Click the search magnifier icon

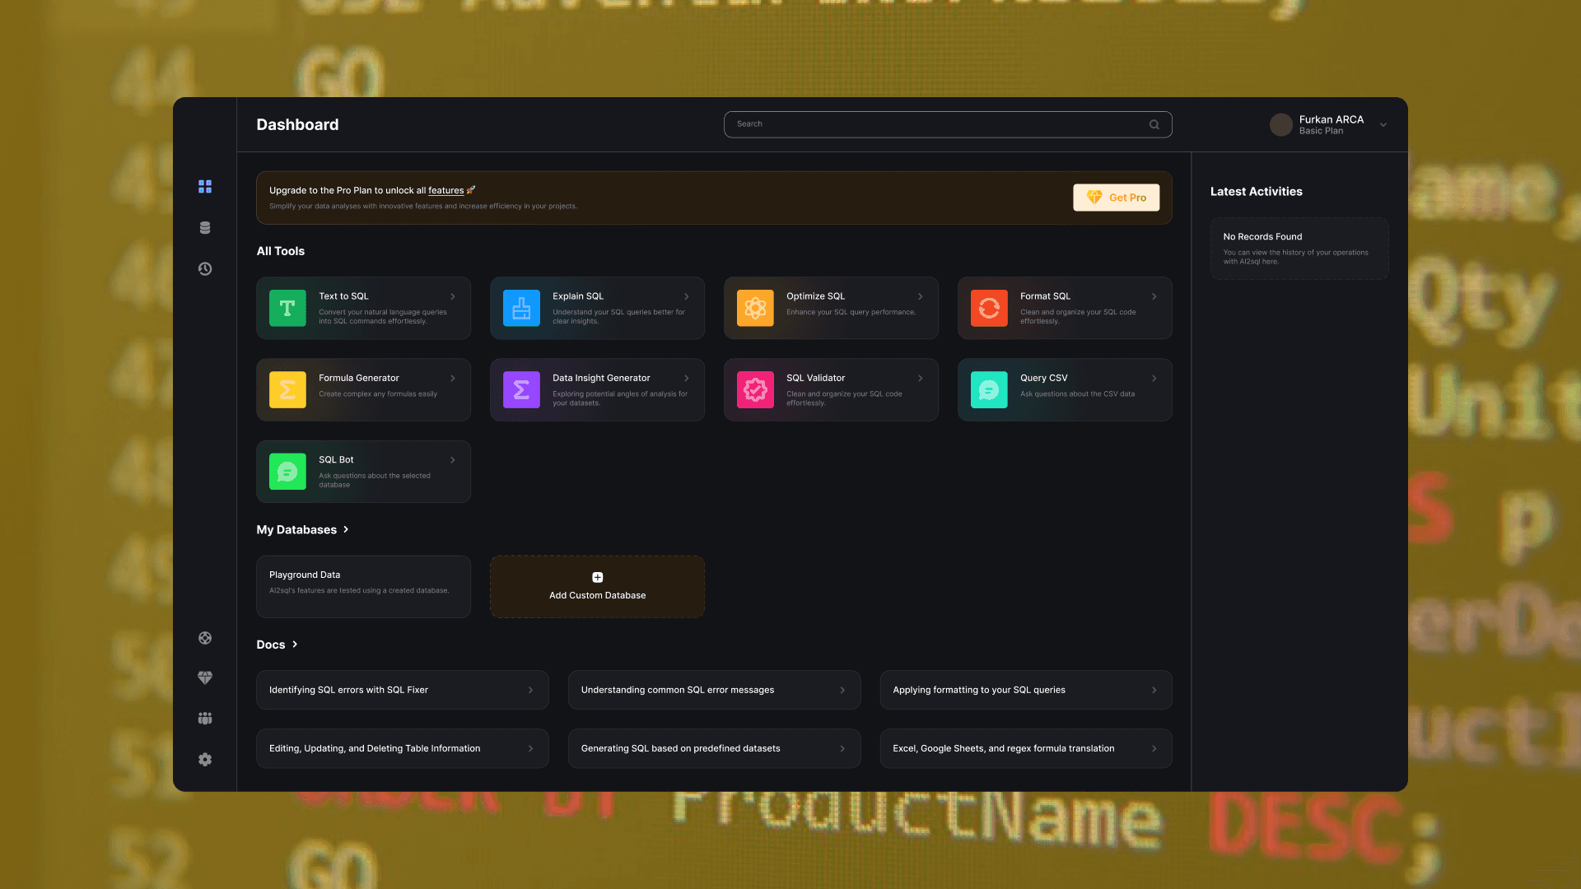pyautogui.click(x=1154, y=124)
